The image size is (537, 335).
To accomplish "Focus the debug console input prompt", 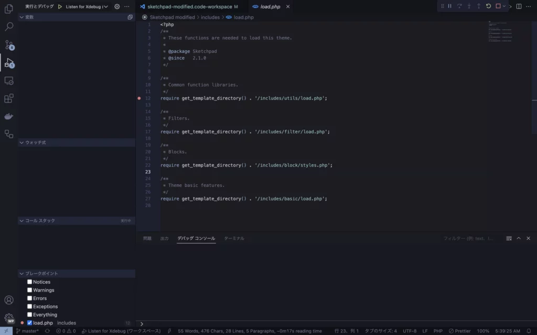I will click(337, 323).
